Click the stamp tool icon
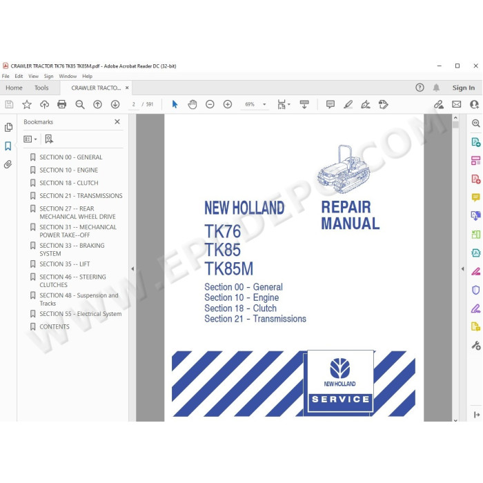Image resolution: width=483 pixels, height=483 pixels. pyautogui.click(x=383, y=104)
